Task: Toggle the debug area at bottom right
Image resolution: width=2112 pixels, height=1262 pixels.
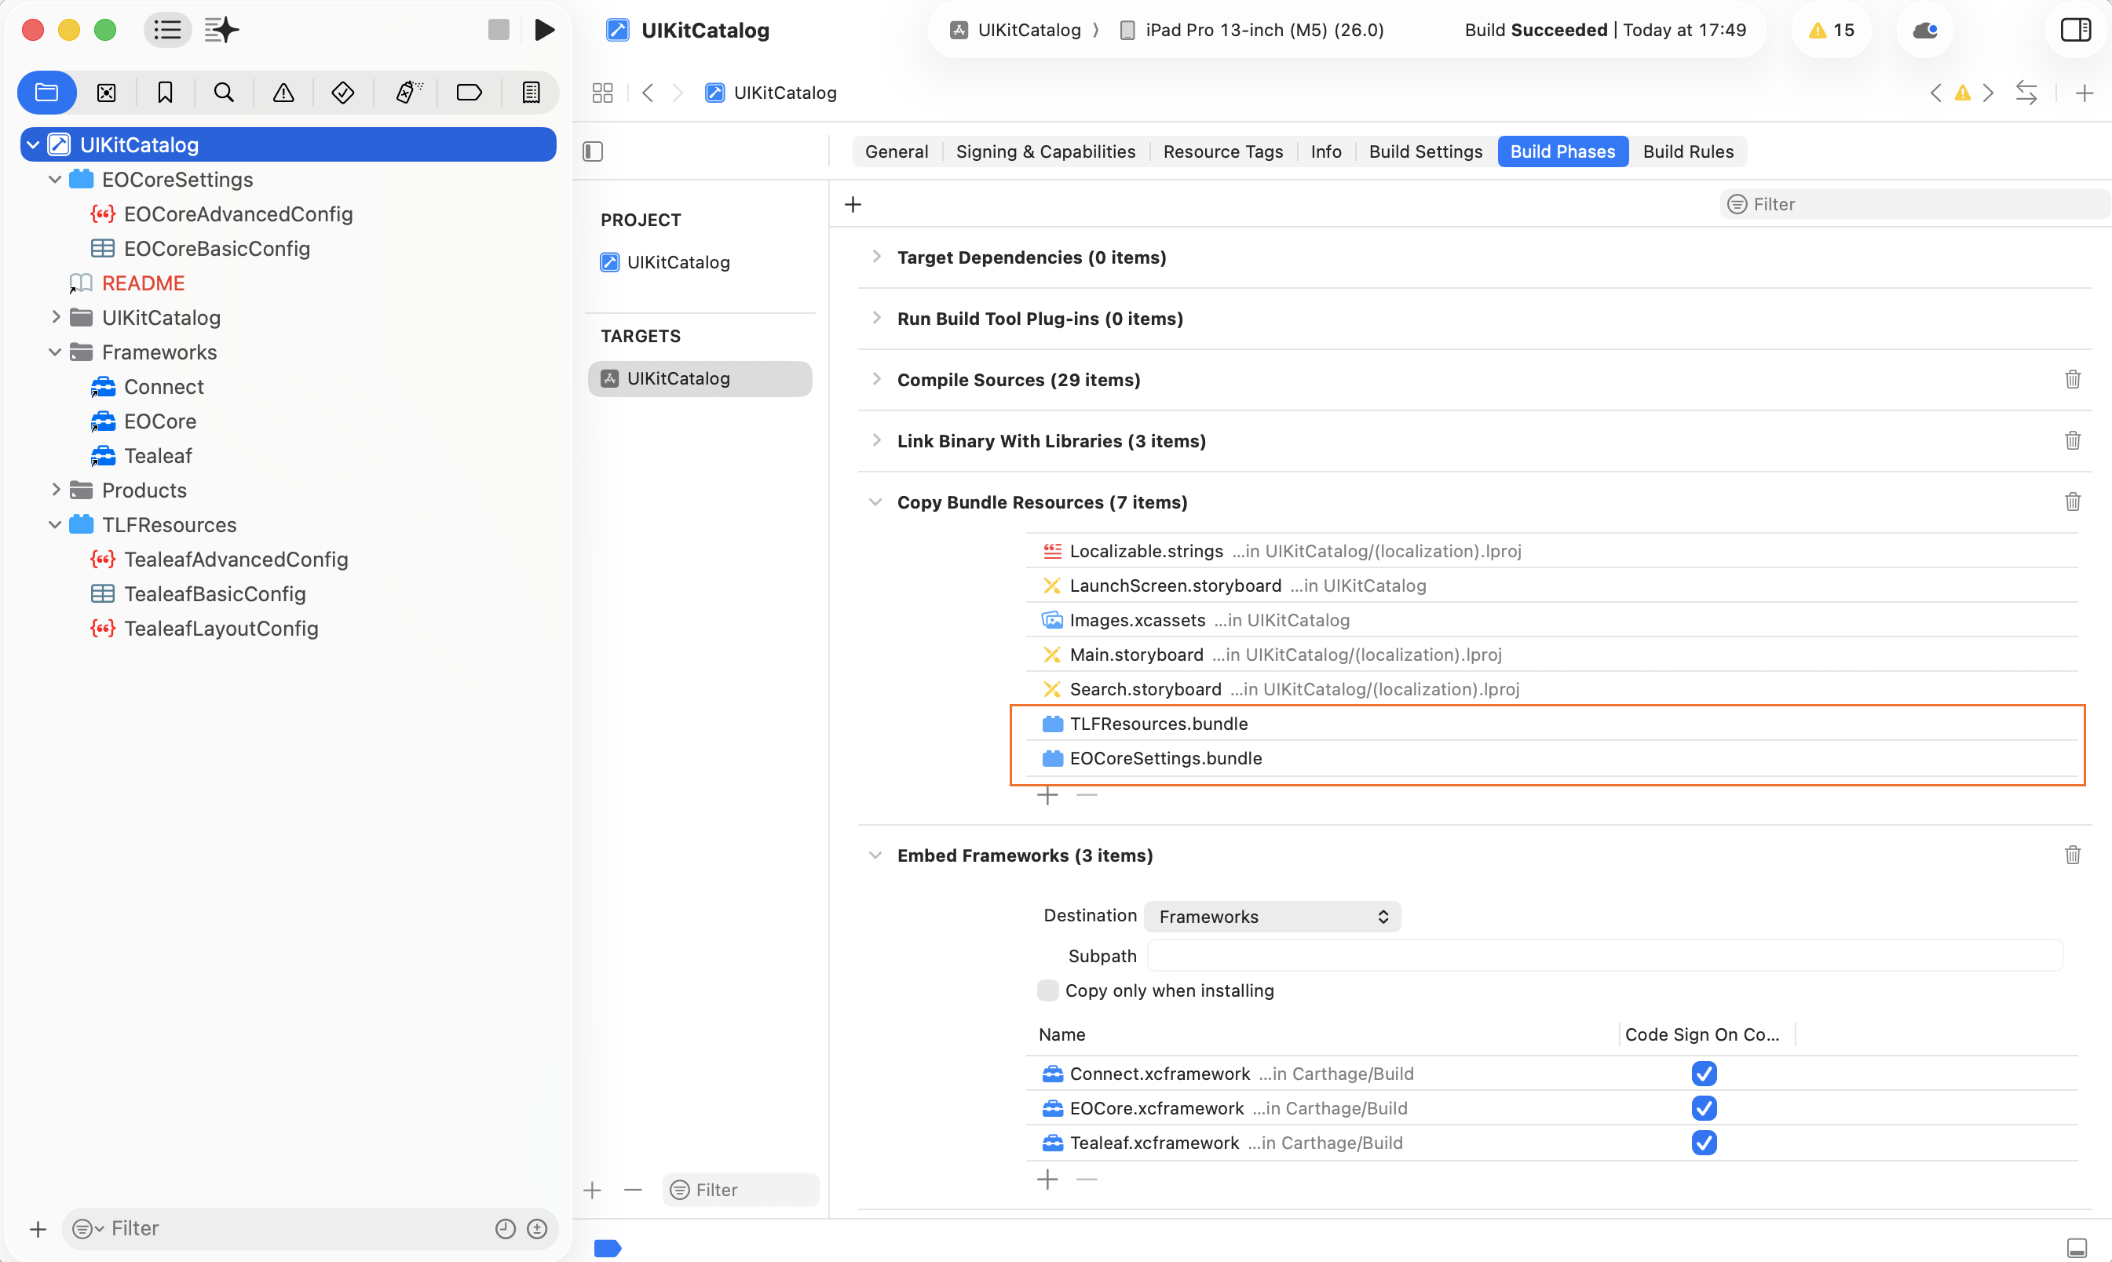Action: coord(2076,1248)
